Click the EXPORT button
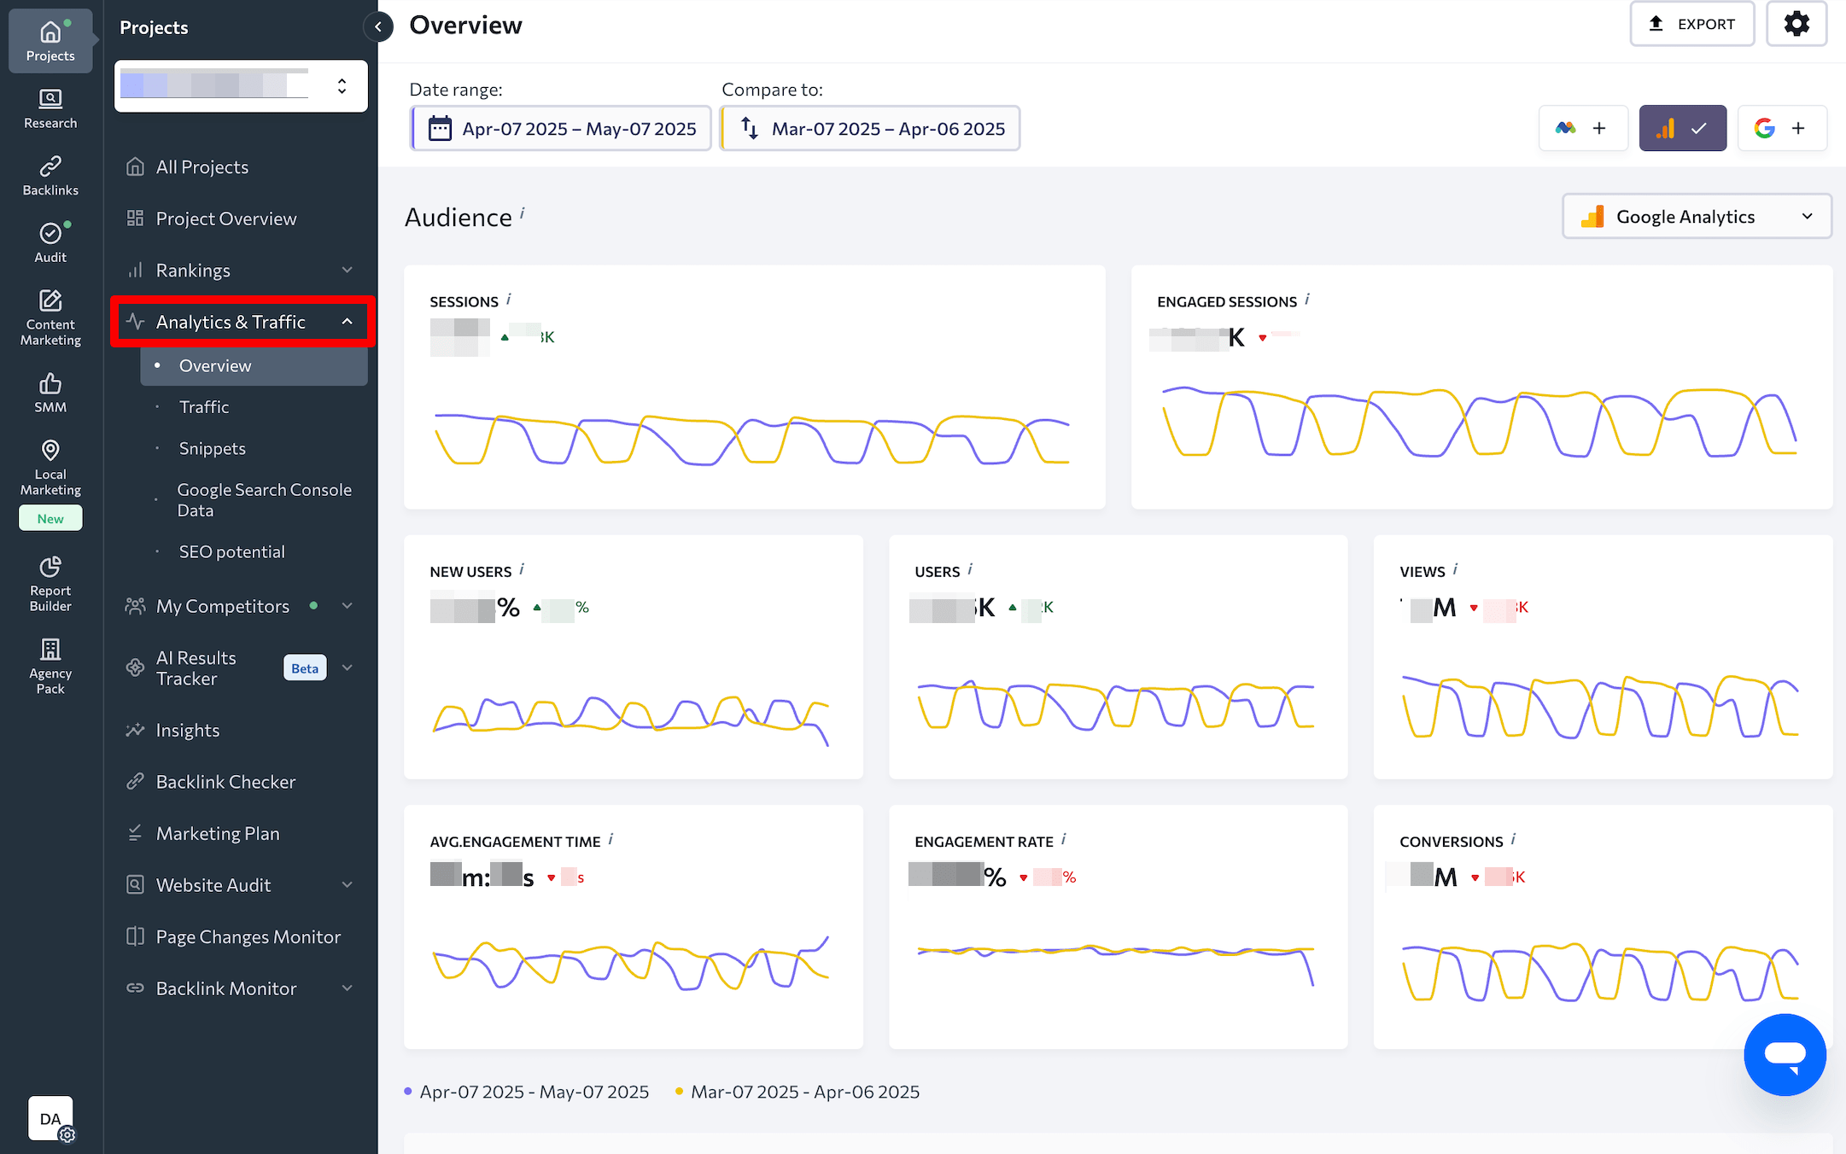 (1691, 24)
